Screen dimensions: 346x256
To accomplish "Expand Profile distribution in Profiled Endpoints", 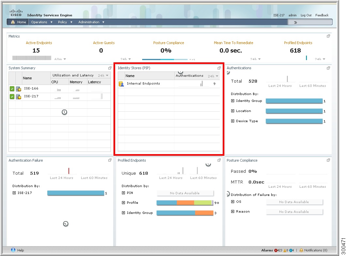I will (x=123, y=202).
